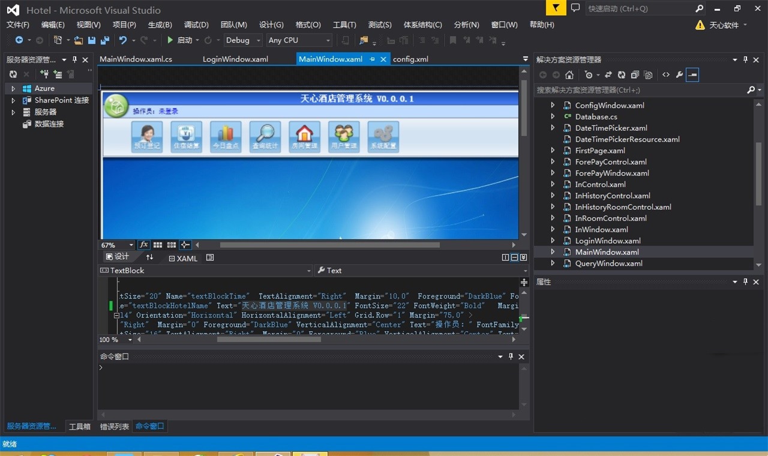Image resolution: width=768 pixels, height=456 pixels.
Task: Toggle the fx effects button in designer
Action: pos(144,245)
